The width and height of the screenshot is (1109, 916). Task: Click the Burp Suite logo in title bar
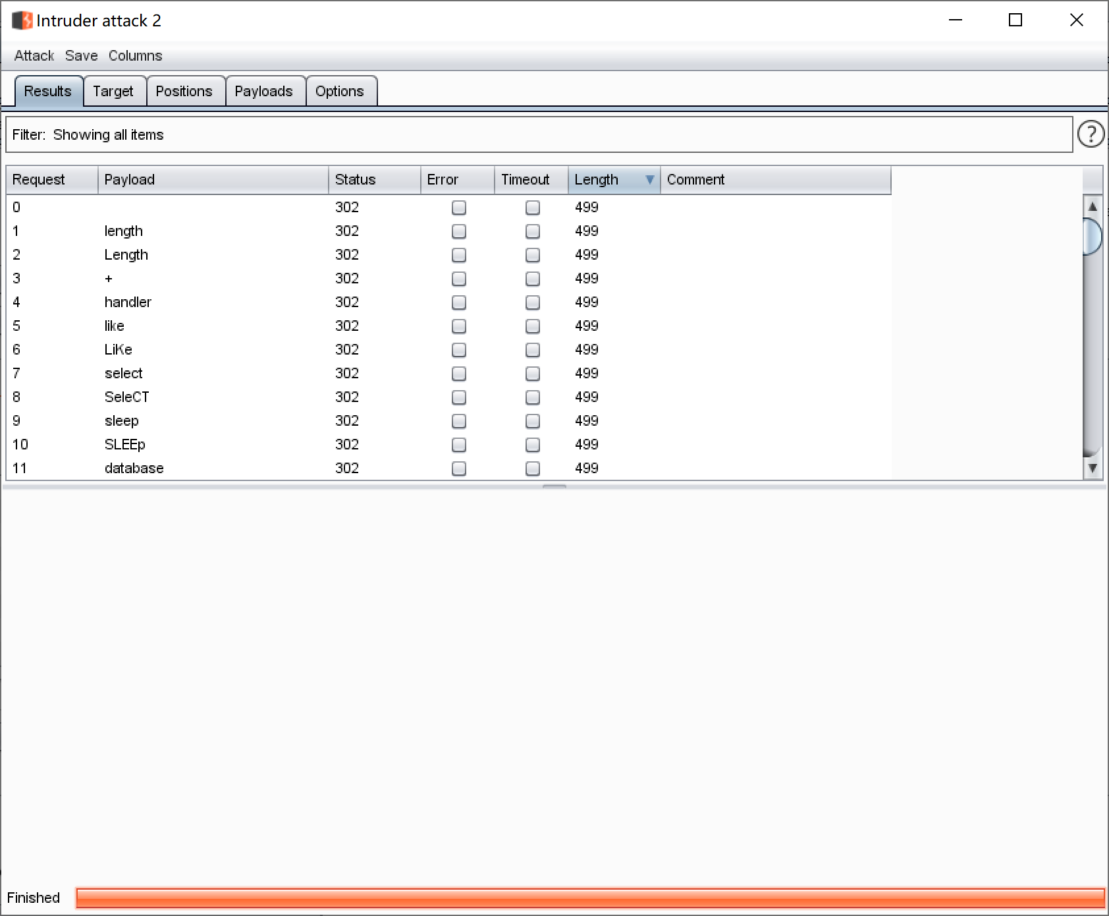(x=22, y=21)
